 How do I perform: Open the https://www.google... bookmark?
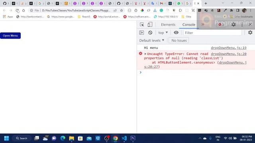pyautogui.click(x=61, y=17)
